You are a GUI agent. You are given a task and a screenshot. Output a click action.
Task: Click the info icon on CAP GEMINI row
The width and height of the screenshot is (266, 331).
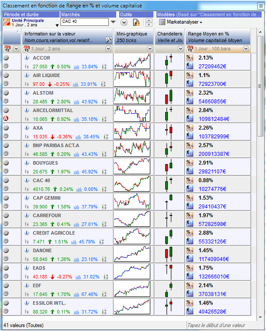click(x=27, y=198)
